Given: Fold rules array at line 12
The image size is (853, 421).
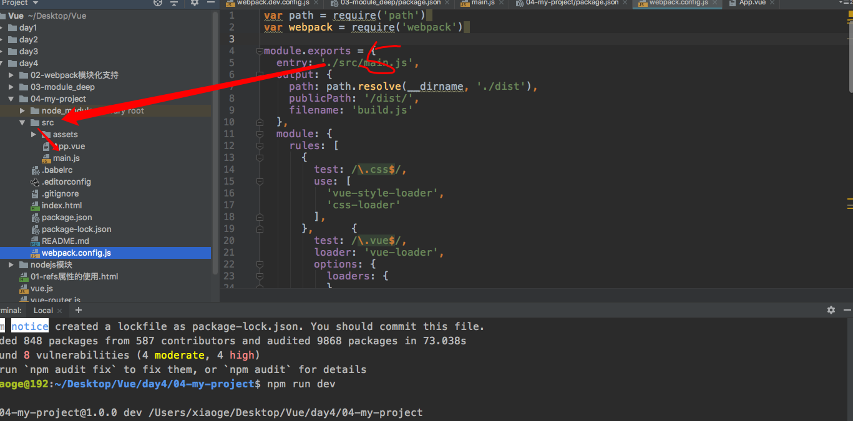Looking at the screenshot, I should [260, 146].
